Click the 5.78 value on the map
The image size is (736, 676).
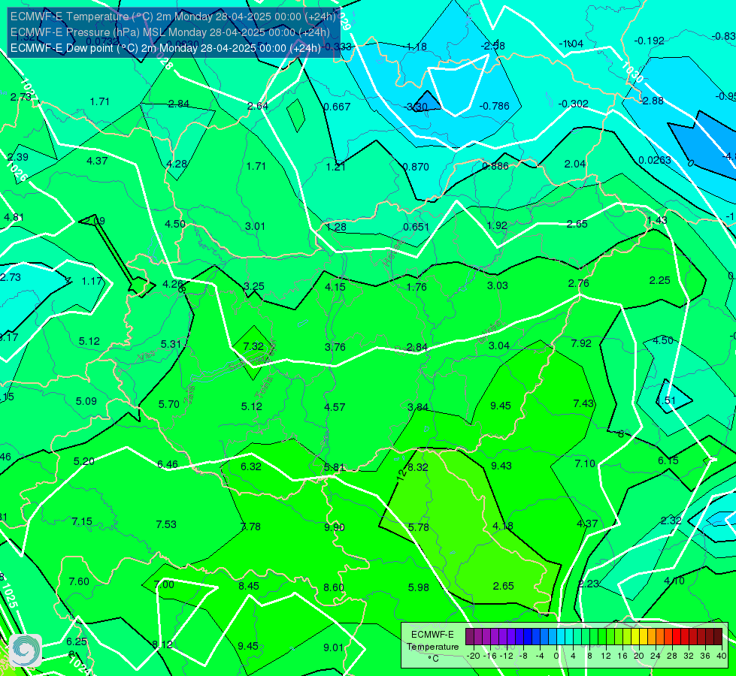coord(418,528)
